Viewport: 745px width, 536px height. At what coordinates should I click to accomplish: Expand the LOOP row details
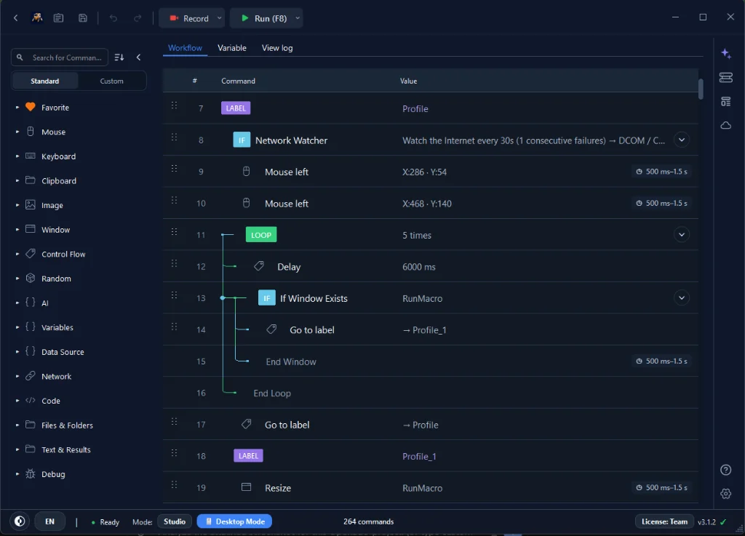tap(681, 234)
